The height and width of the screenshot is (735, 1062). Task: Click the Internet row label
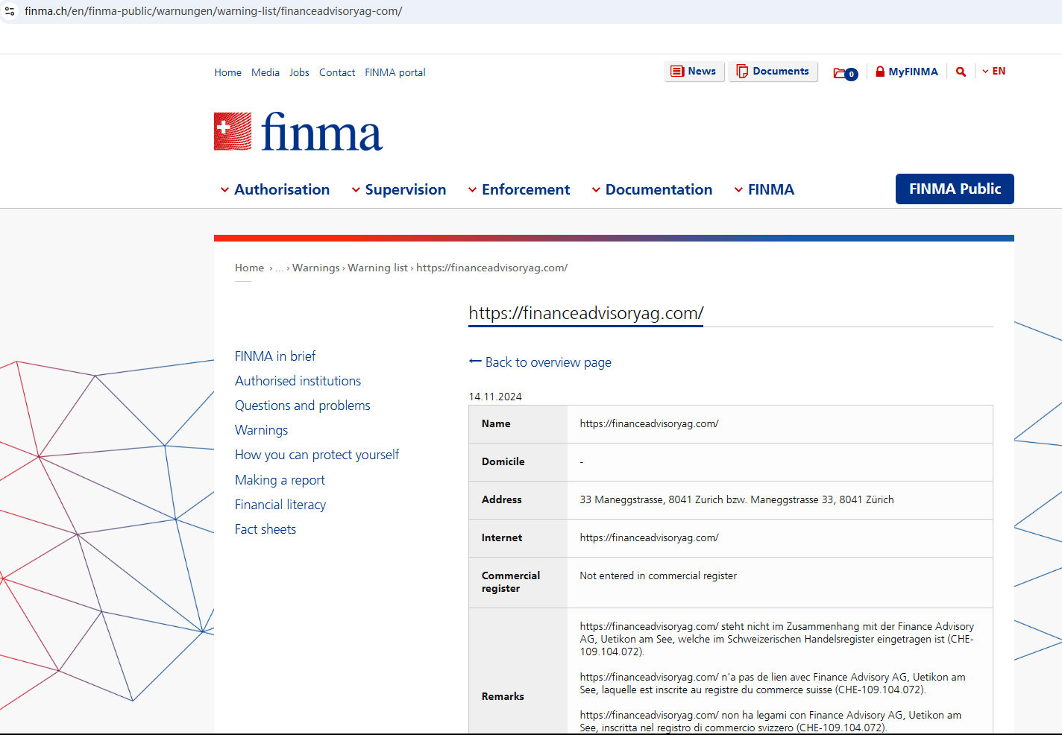(502, 537)
